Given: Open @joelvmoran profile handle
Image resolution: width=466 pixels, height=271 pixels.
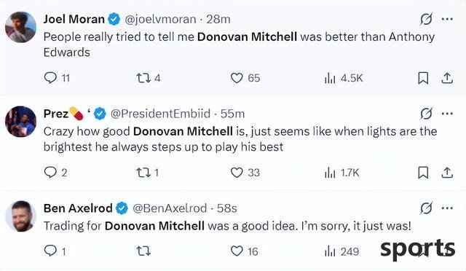Looking at the screenshot, I should [160, 20].
